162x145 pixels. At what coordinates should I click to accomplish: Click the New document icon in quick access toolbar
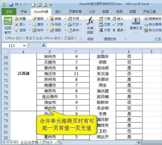pos(33,5)
